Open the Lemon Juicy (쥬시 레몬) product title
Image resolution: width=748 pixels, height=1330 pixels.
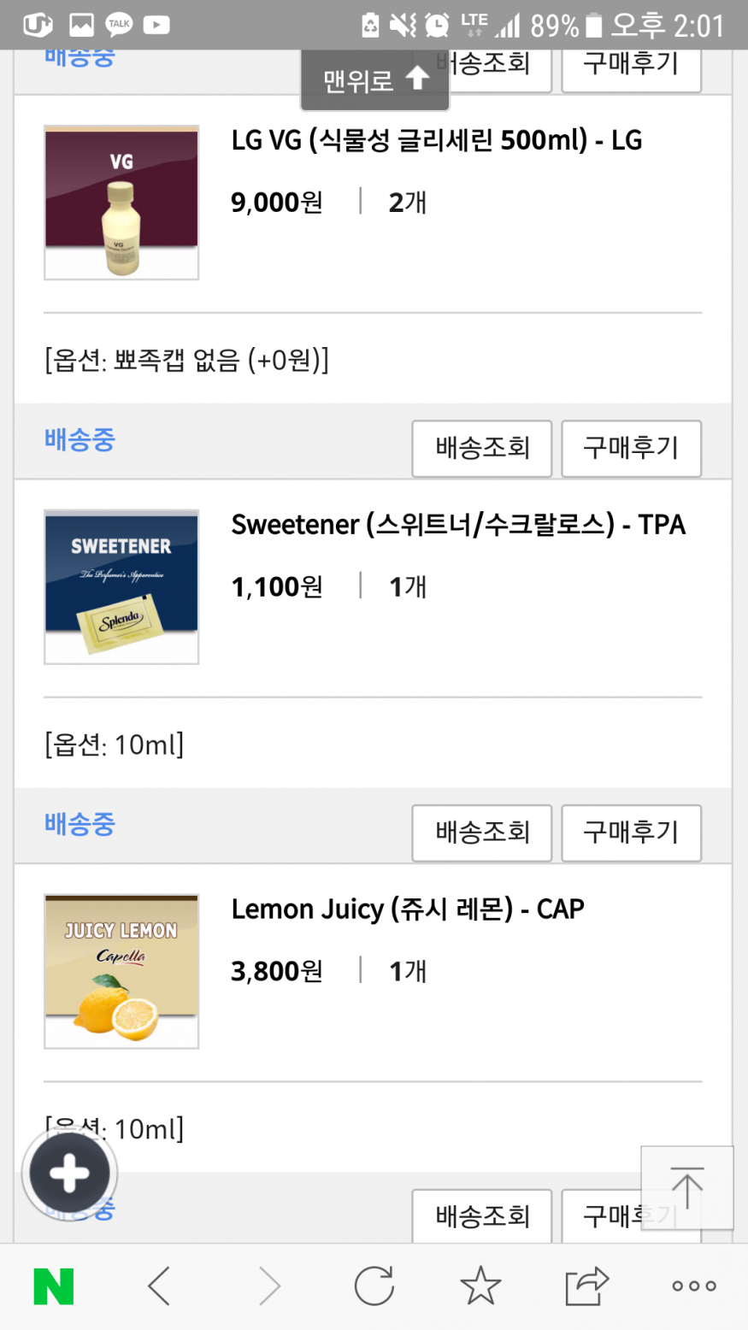407,909
